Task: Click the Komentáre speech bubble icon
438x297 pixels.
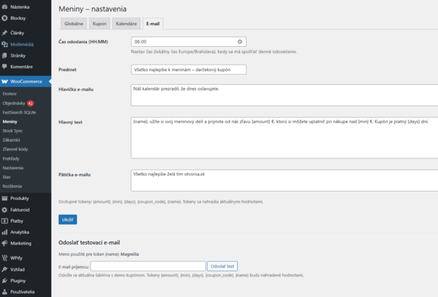Action: 5,66
